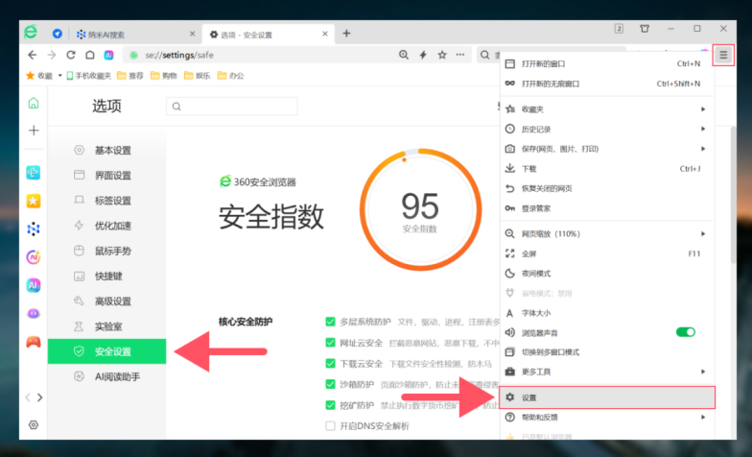Click the sidebar purple robot icon
Screen dimensions: 752x457
coord(33,313)
